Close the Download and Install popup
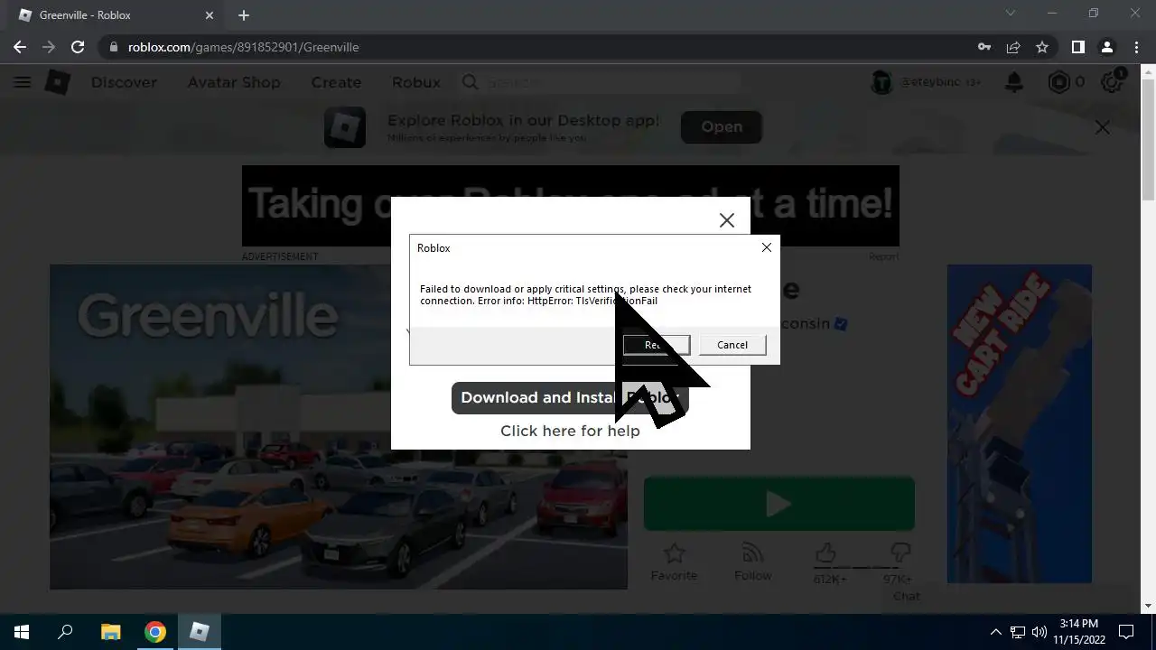The height and width of the screenshot is (650, 1156). point(727,220)
